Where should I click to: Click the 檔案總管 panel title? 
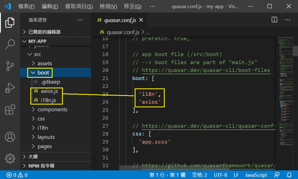(38, 20)
